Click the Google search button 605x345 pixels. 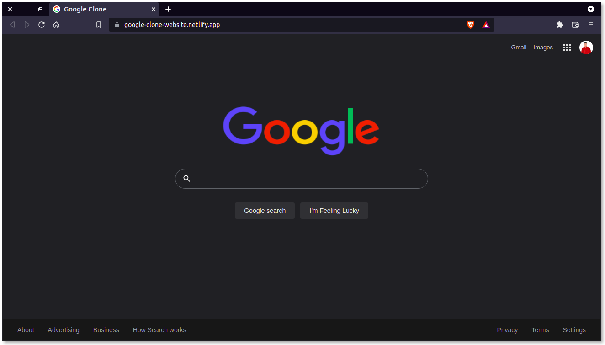(265, 211)
